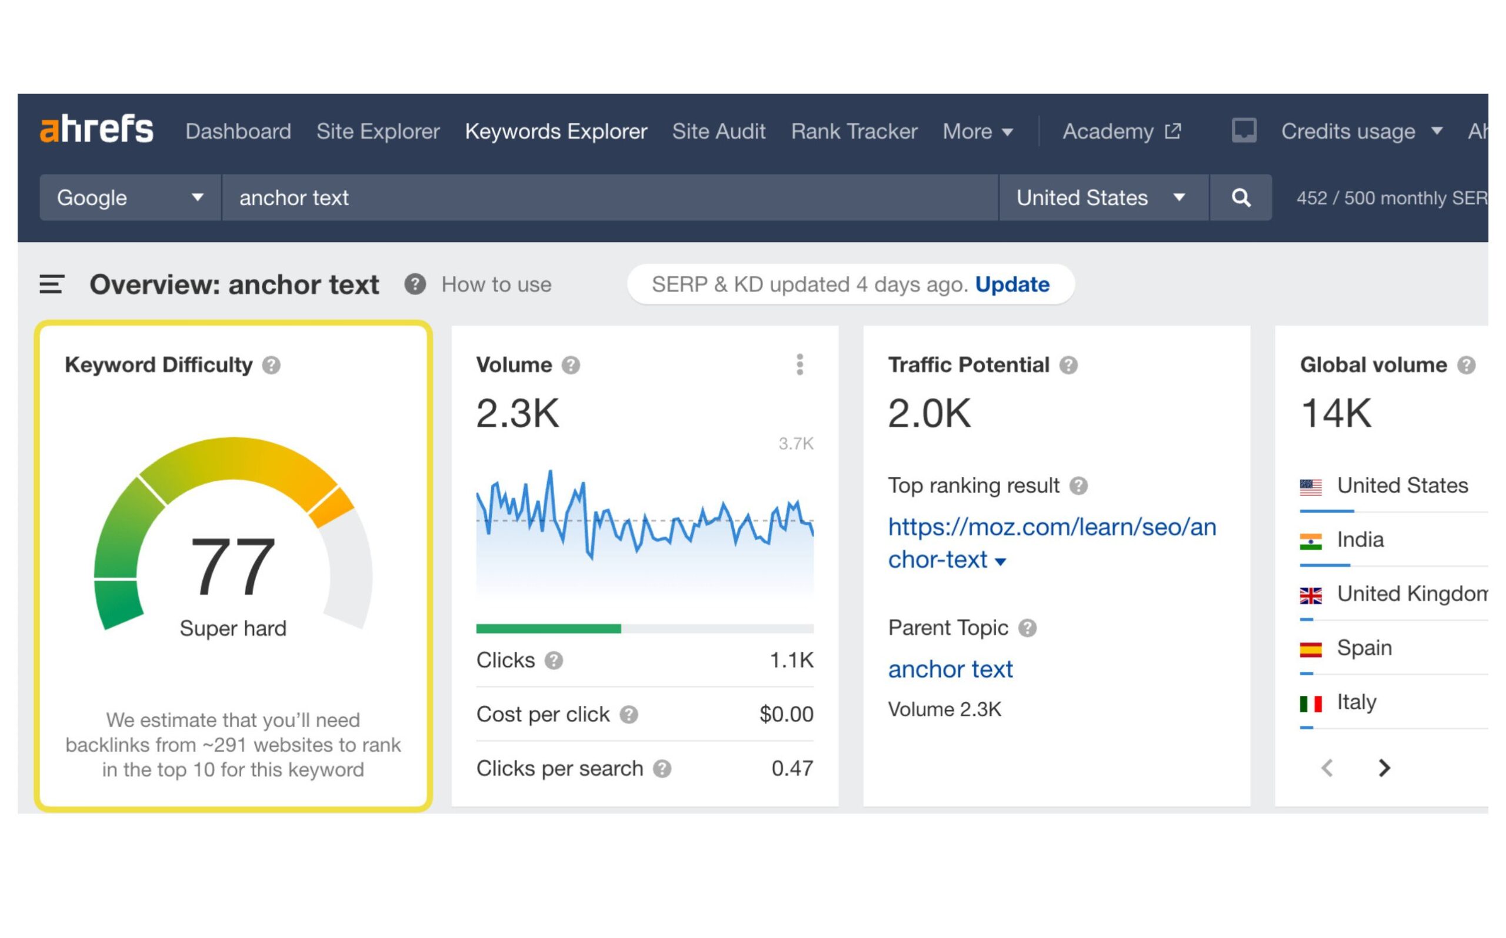Click the 2.3K volume value
This screenshot has width=1506, height=938.
pyautogui.click(x=517, y=413)
